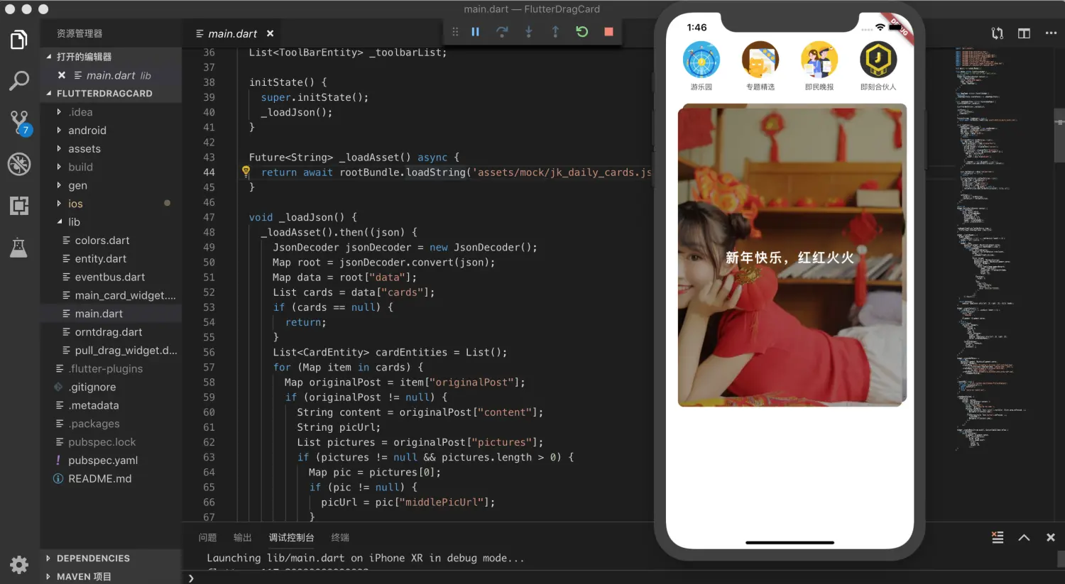Tap the 即民晚报 icon in simulator
The width and height of the screenshot is (1065, 584).
pyautogui.click(x=819, y=65)
